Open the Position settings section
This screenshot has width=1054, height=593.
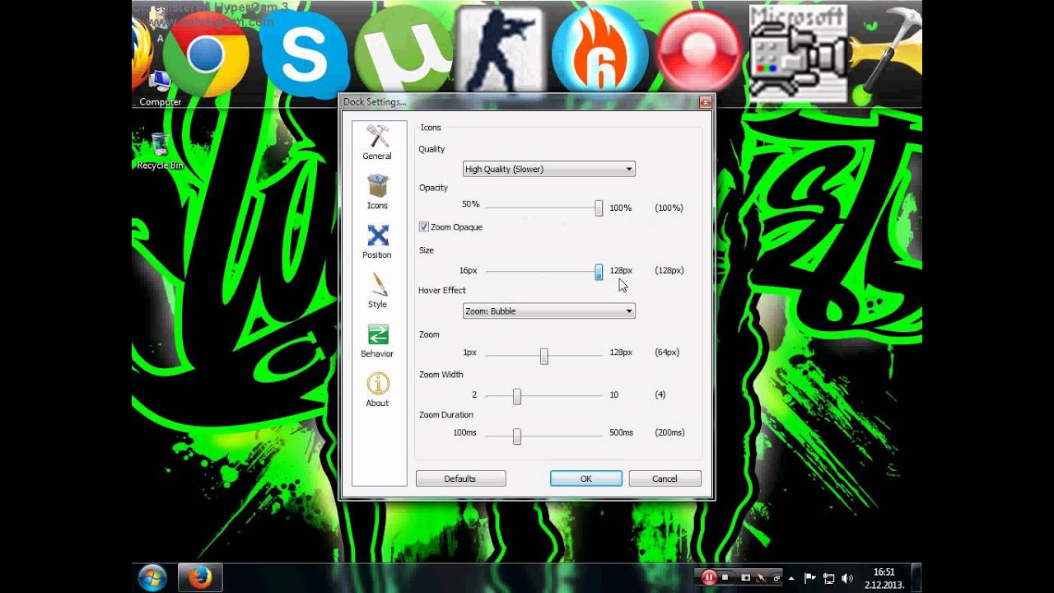click(x=377, y=241)
